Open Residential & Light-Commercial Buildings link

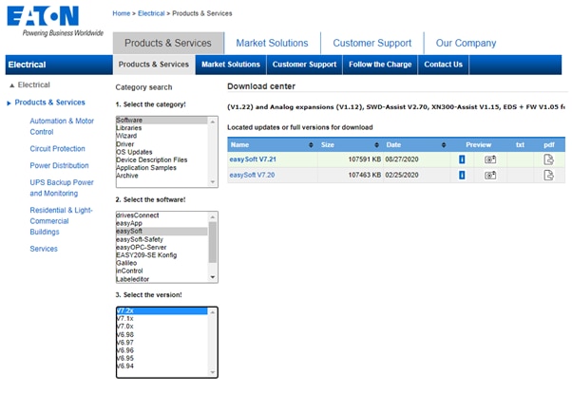tap(61, 221)
